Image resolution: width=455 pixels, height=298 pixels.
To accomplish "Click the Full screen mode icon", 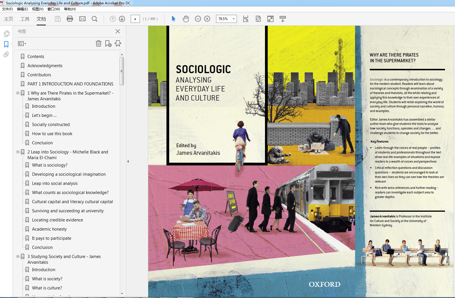I will [270, 19].
